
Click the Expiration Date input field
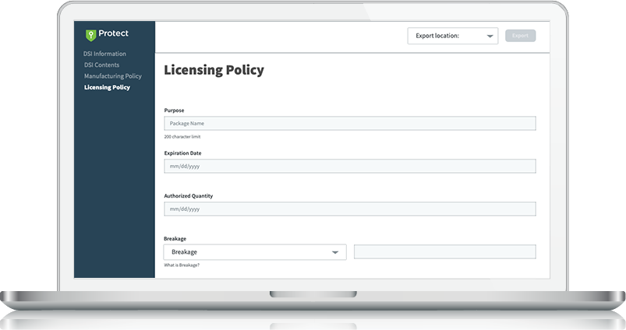pyautogui.click(x=350, y=167)
